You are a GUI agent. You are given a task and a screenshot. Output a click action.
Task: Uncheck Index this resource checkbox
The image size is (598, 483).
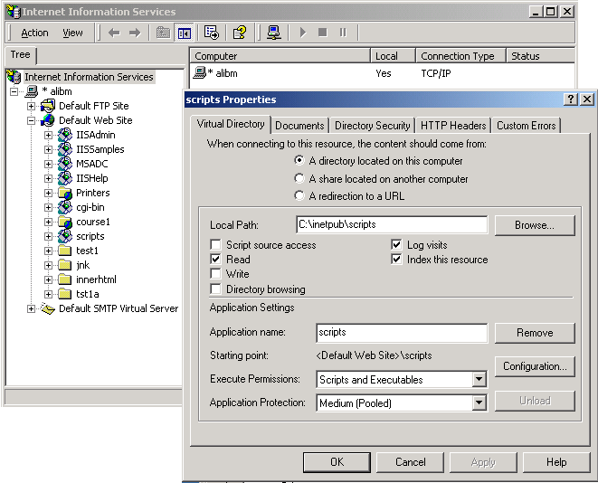[x=396, y=260]
